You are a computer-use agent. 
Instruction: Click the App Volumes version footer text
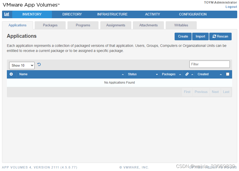(40, 167)
